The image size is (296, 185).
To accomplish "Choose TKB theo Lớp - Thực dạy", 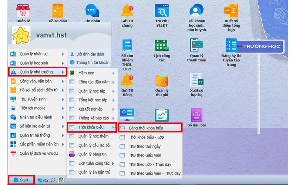I will [150, 164].
